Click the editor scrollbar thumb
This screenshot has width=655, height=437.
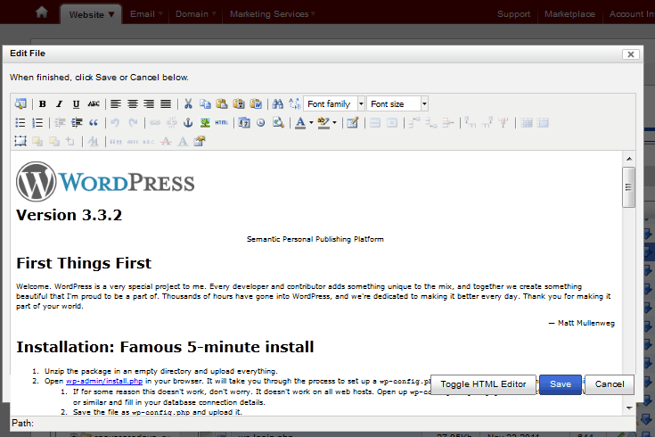pos(628,187)
